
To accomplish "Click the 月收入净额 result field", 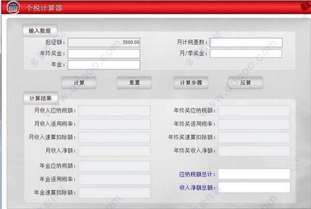I will click(115, 151).
